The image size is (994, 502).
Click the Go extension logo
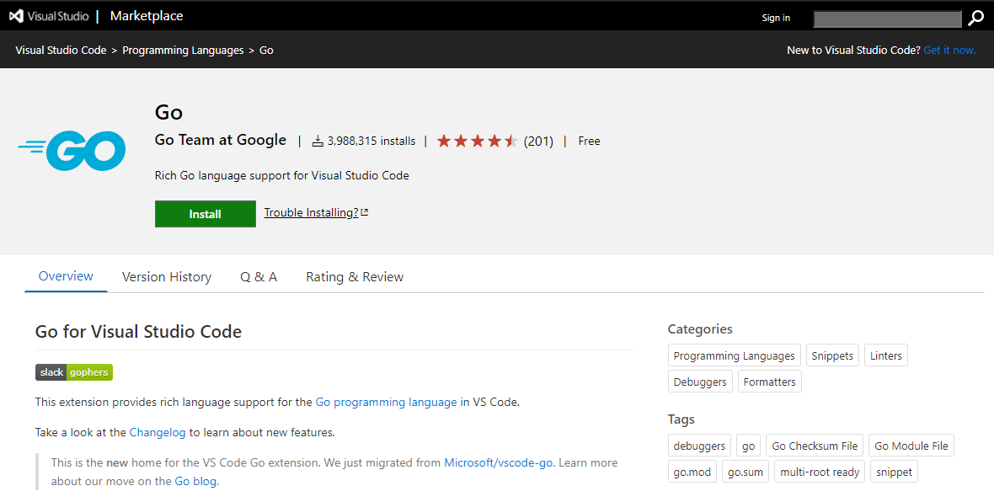tap(72, 150)
